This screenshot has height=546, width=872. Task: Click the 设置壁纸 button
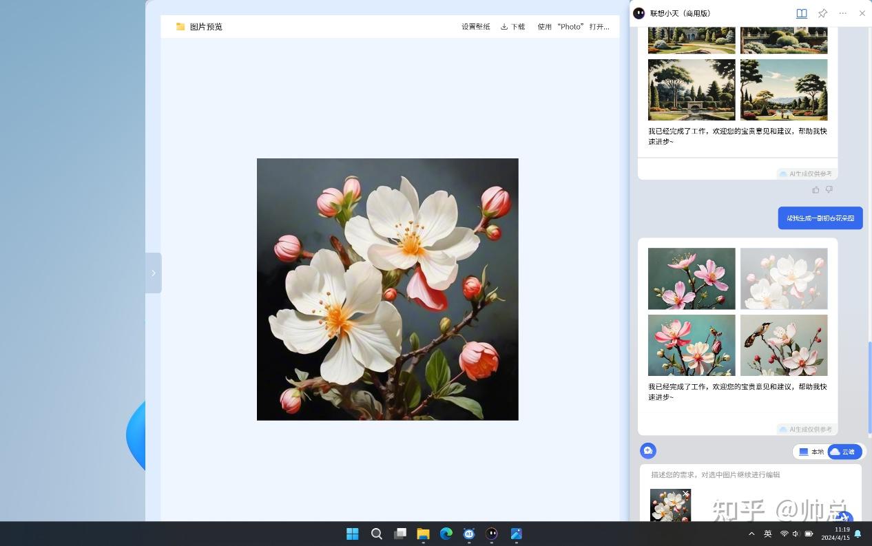tap(475, 26)
